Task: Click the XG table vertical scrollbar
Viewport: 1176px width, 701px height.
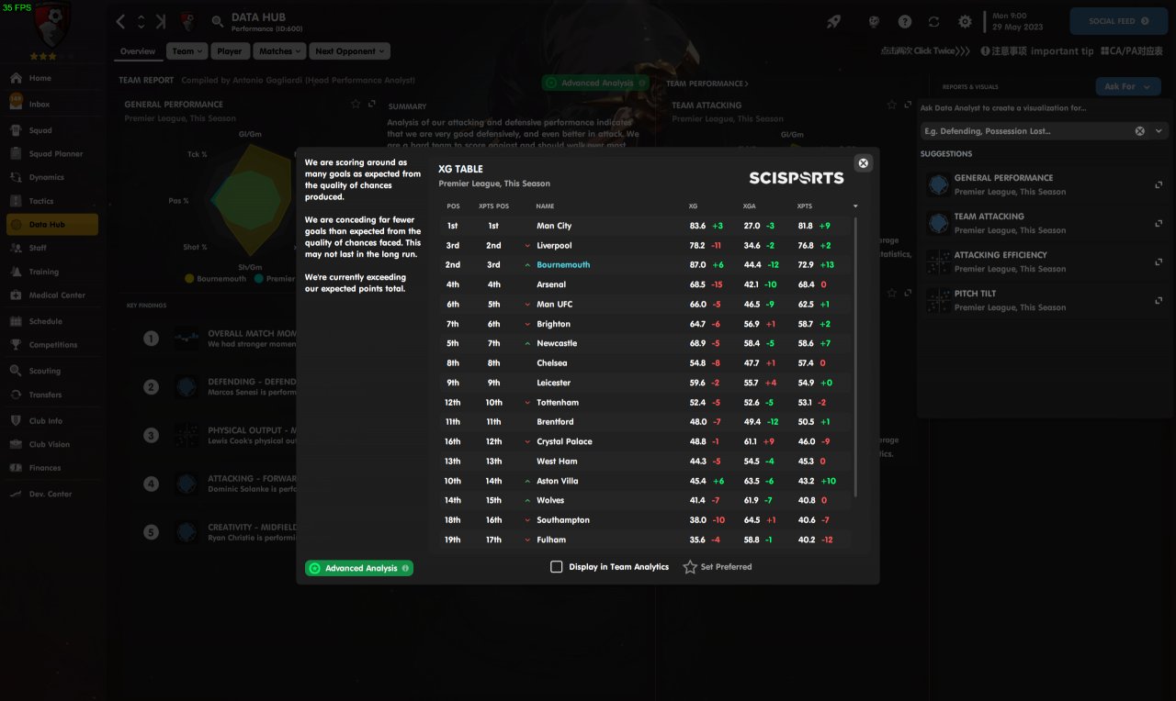Action: 856,358
